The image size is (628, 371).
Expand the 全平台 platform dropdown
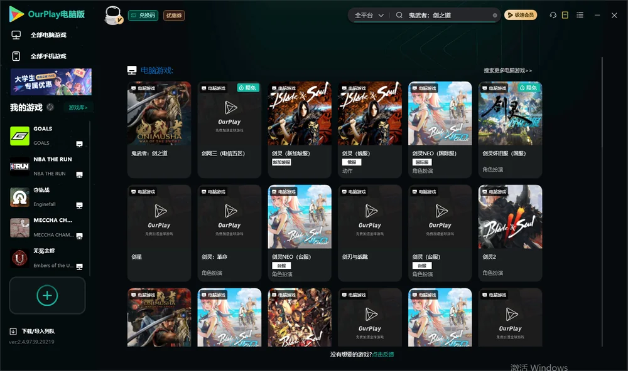[369, 15]
